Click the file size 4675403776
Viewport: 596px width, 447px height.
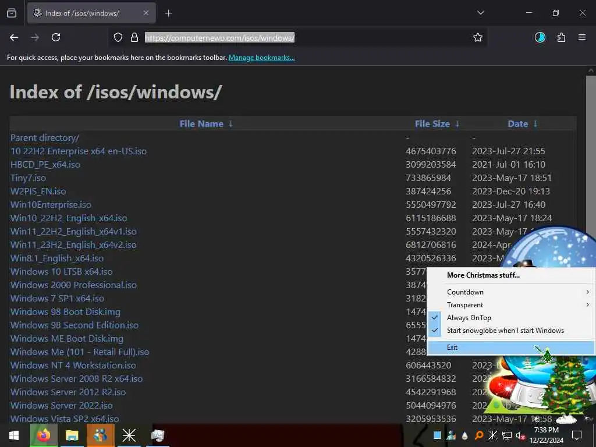click(x=431, y=151)
